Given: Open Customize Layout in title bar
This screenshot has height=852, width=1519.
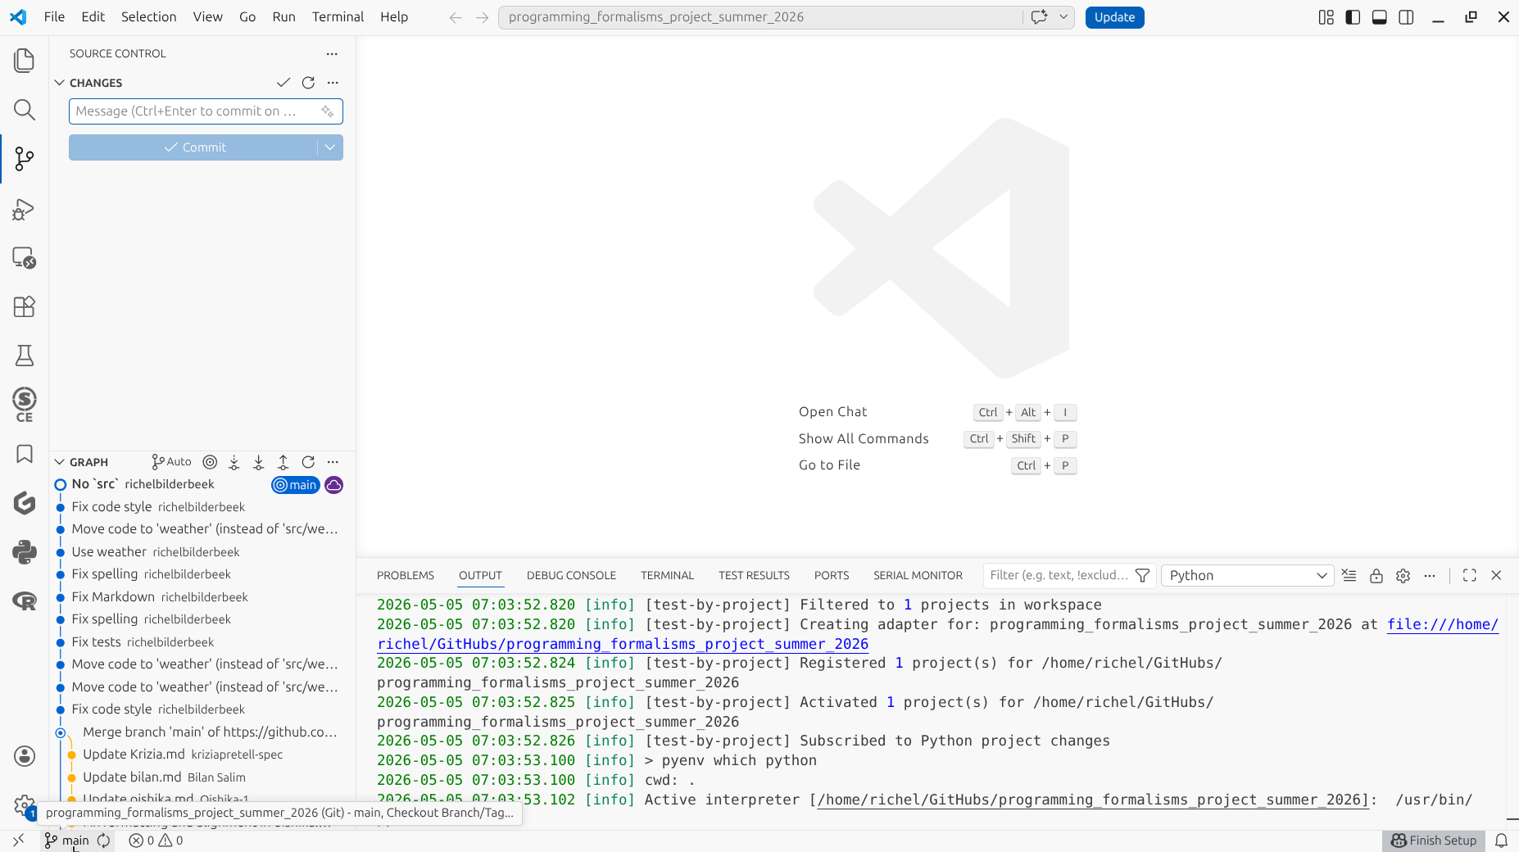Looking at the screenshot, I should click(1326, 17).
